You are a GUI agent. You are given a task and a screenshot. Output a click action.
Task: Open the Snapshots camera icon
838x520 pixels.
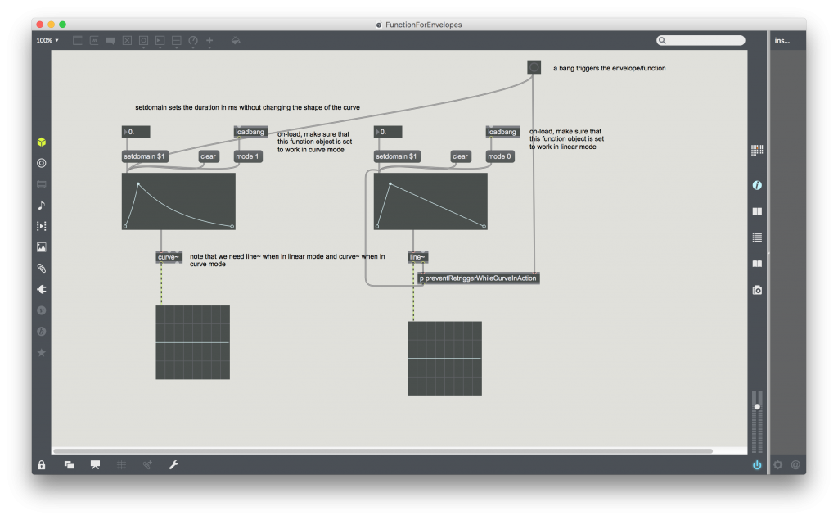tap(757, 290)
